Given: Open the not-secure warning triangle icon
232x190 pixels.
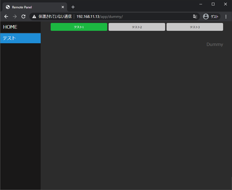Looking at the screenshot, I should click(x=34, y=16).
